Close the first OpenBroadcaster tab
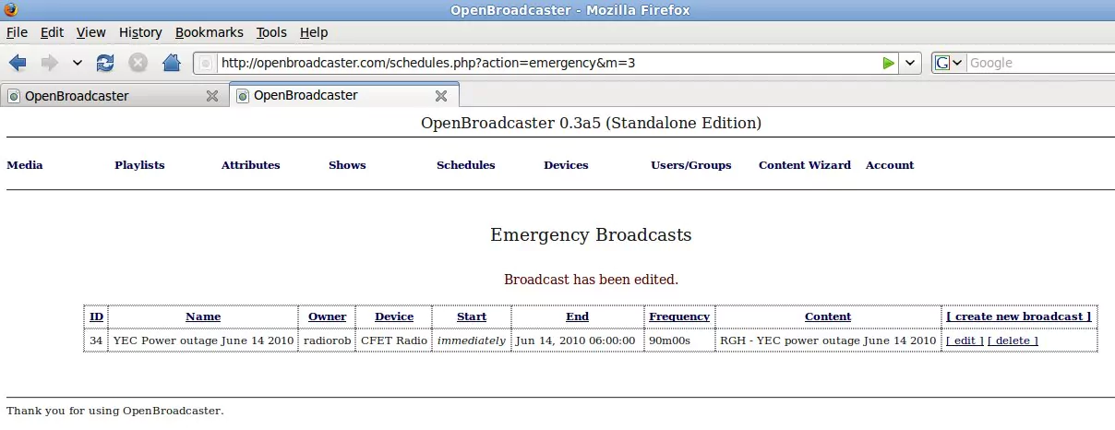 click(x=212, y=96)
